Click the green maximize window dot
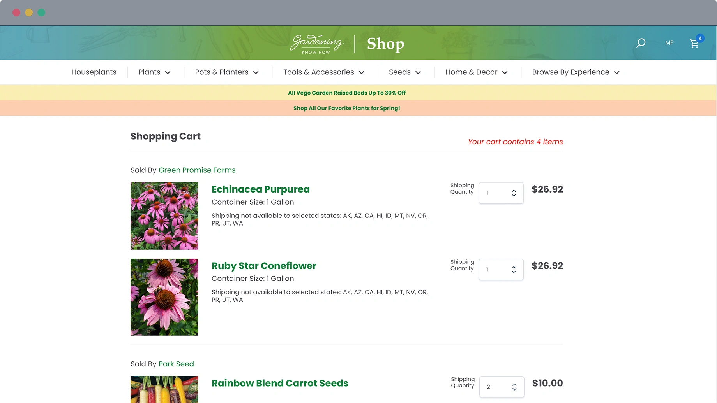This screenshot has height=403, width=717. [41, 12]
